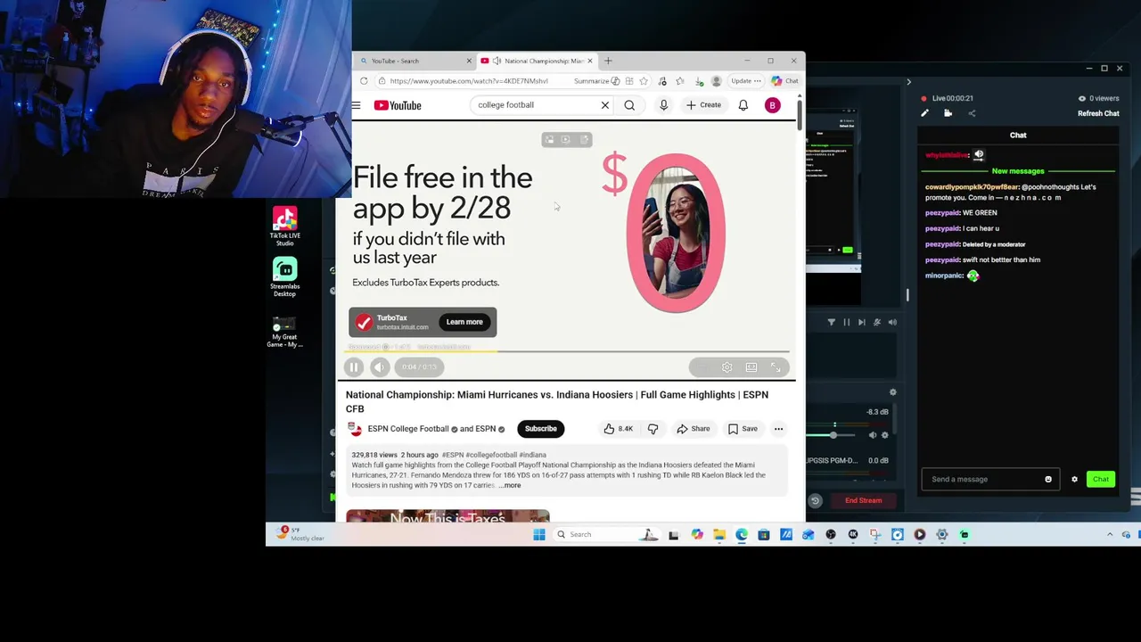Adjust the mixer volume slider
The width and height of the screenshot is (1141, 642).
click(833, 435)
